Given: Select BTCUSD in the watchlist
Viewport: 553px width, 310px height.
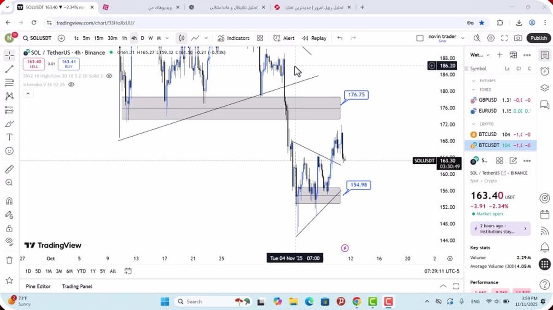Looking at the screenshot, I should pos(500,134).
